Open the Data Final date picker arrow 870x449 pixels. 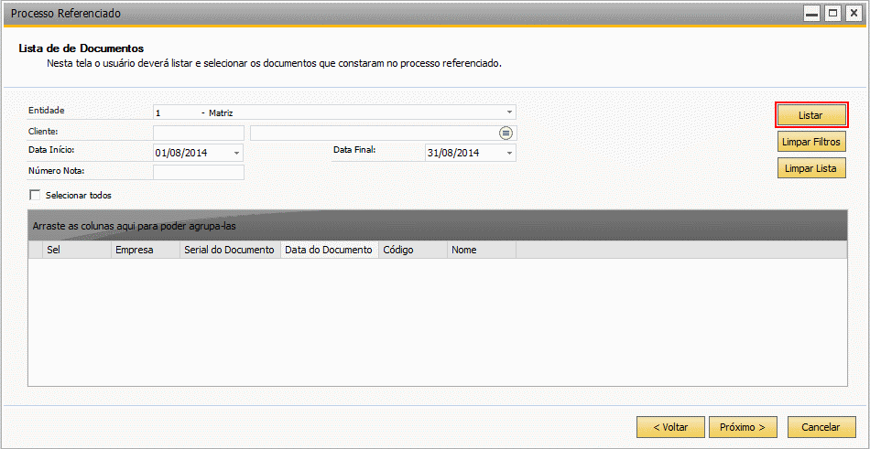(509, 153)
